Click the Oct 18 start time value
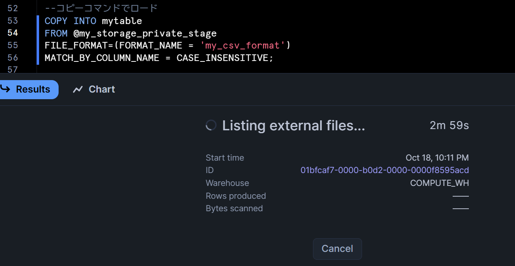 point(437,158)
